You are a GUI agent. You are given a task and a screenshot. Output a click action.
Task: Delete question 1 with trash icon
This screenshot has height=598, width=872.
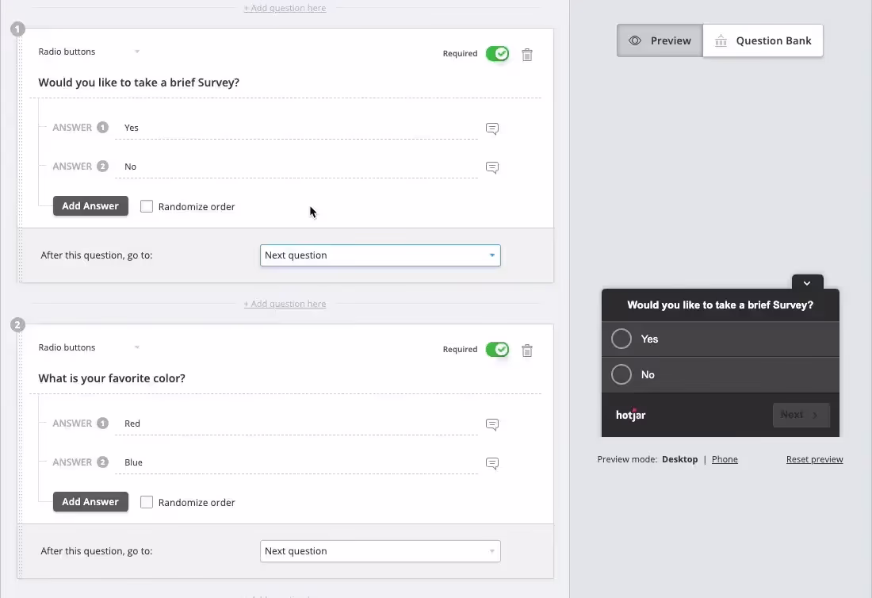[527, 55]
